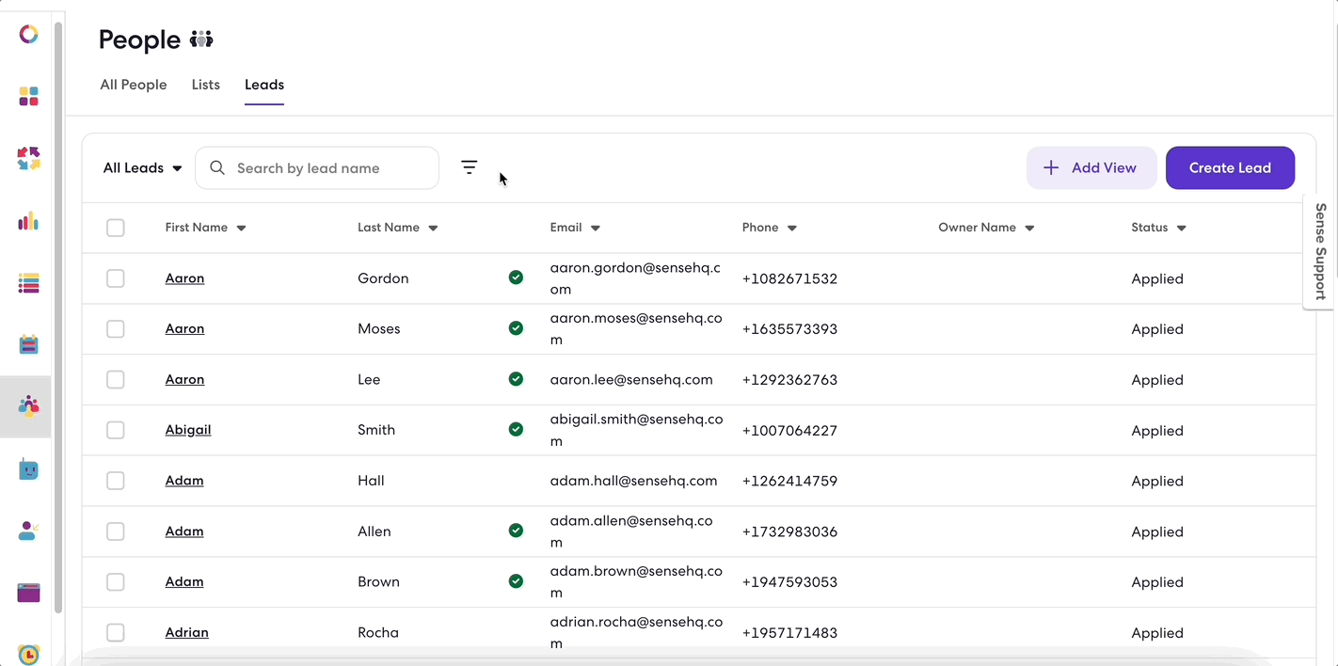Viewport: 1338px width, 666px height.
Task: Click the people icon beside People title
Action: pos(201,40)
